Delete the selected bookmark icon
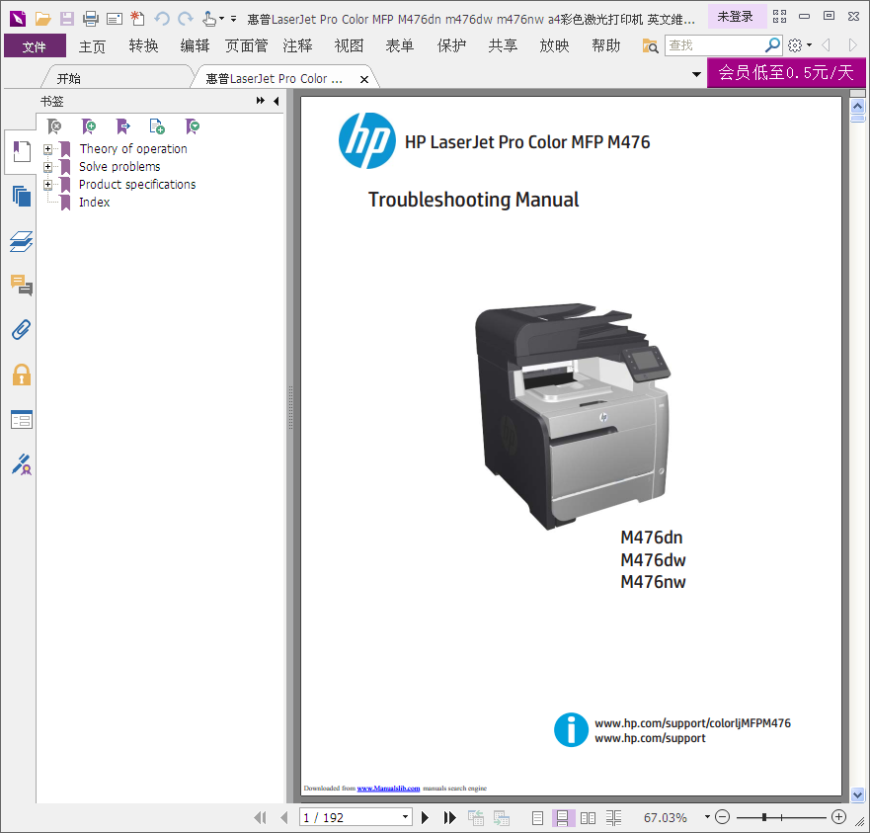870x833 pixels. [54, 126]
